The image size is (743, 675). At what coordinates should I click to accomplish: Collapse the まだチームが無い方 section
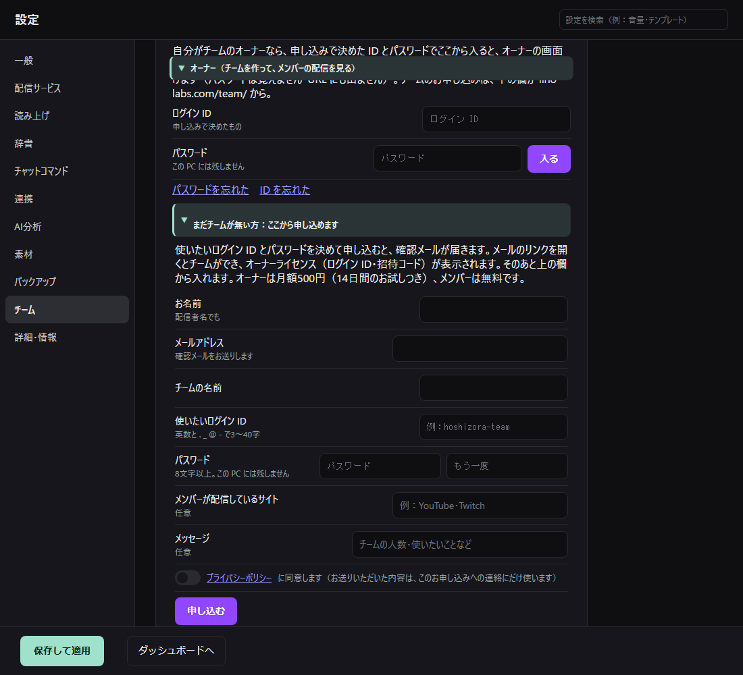click(x=371, y=220)
